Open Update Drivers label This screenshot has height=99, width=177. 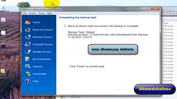pos(42,52)
